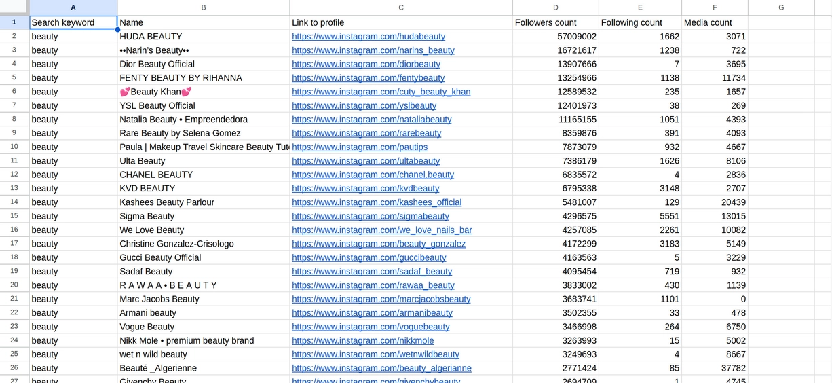Select row 14 header
832x383 pixels.
pos(14,202)
